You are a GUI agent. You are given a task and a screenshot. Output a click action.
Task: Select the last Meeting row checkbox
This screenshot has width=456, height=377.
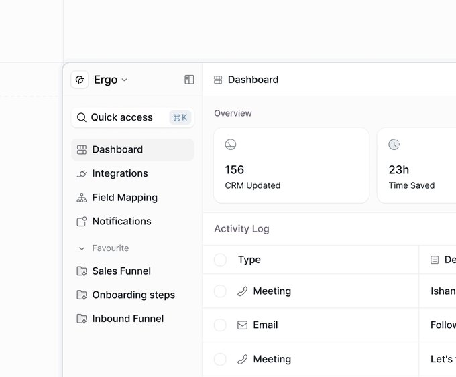220,359
